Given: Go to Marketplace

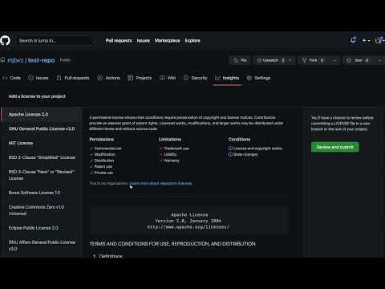Looking at the screenshot, I should (x=168, y=41).
